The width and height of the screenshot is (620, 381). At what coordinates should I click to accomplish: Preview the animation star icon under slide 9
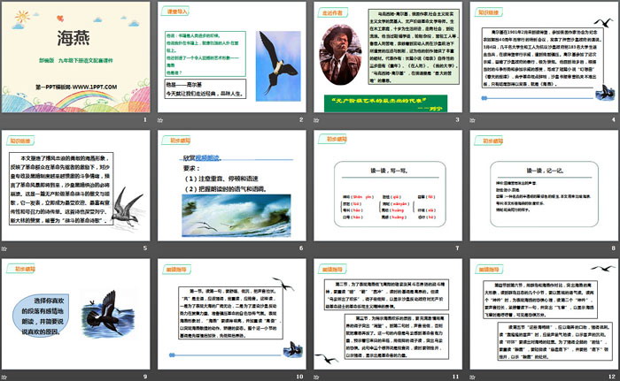(4, 377)
